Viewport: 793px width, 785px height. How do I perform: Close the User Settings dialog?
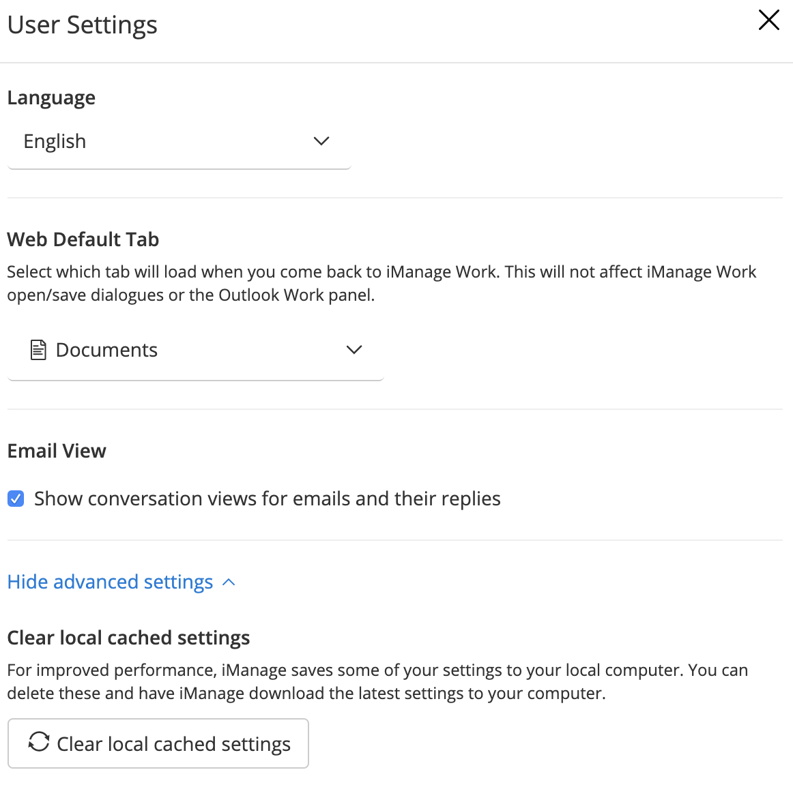tap(768, 20)
